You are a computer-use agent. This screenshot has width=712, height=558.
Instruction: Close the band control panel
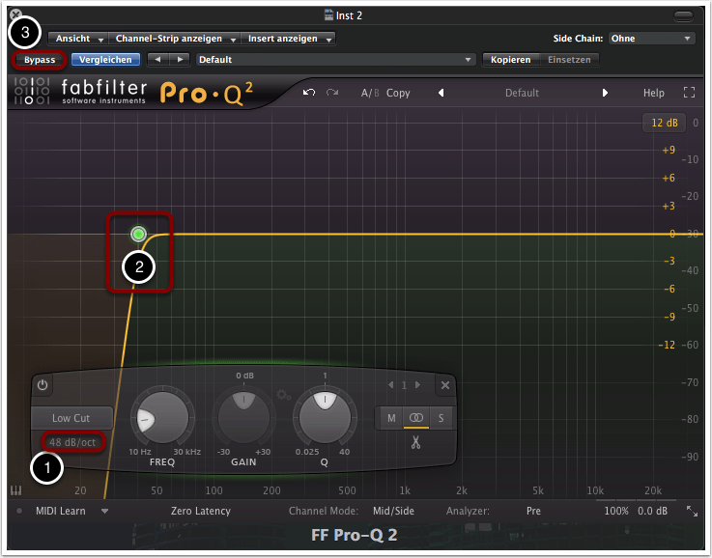click(x=445, y=385)
